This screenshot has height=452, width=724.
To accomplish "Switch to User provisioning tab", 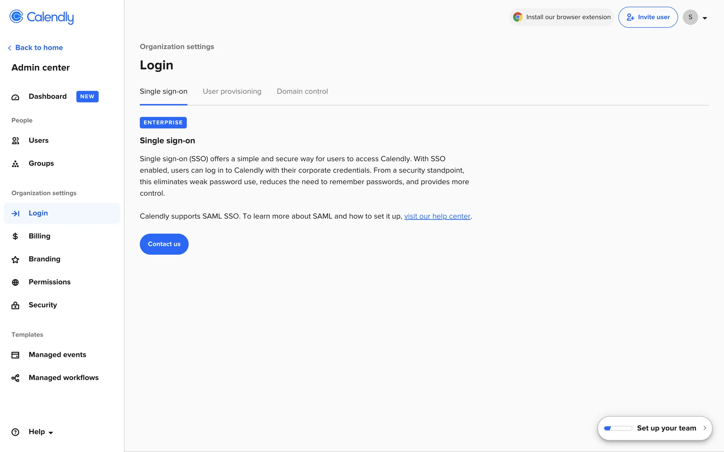I will pyautogui.click(x=232, y=92).
